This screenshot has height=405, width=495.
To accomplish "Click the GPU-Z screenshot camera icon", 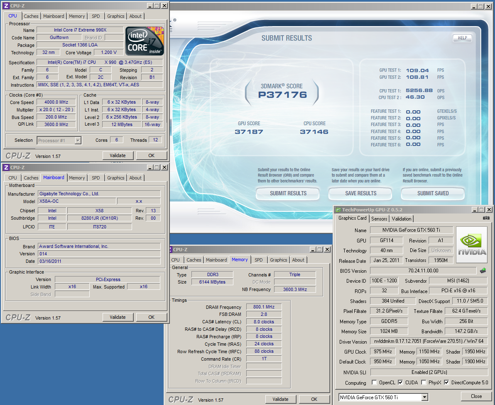I will [486, 218].
